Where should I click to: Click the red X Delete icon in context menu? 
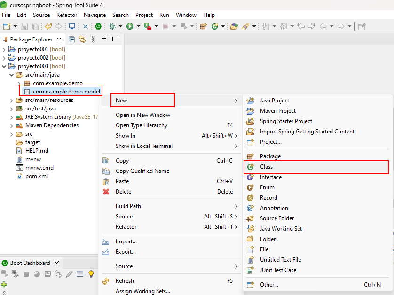tap(106, 192)
